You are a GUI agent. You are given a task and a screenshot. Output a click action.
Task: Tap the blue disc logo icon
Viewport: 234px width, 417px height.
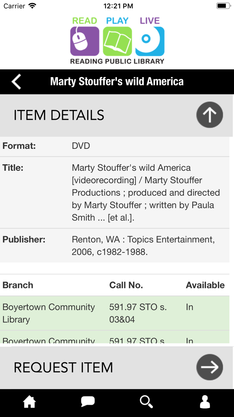coord(150,41)
